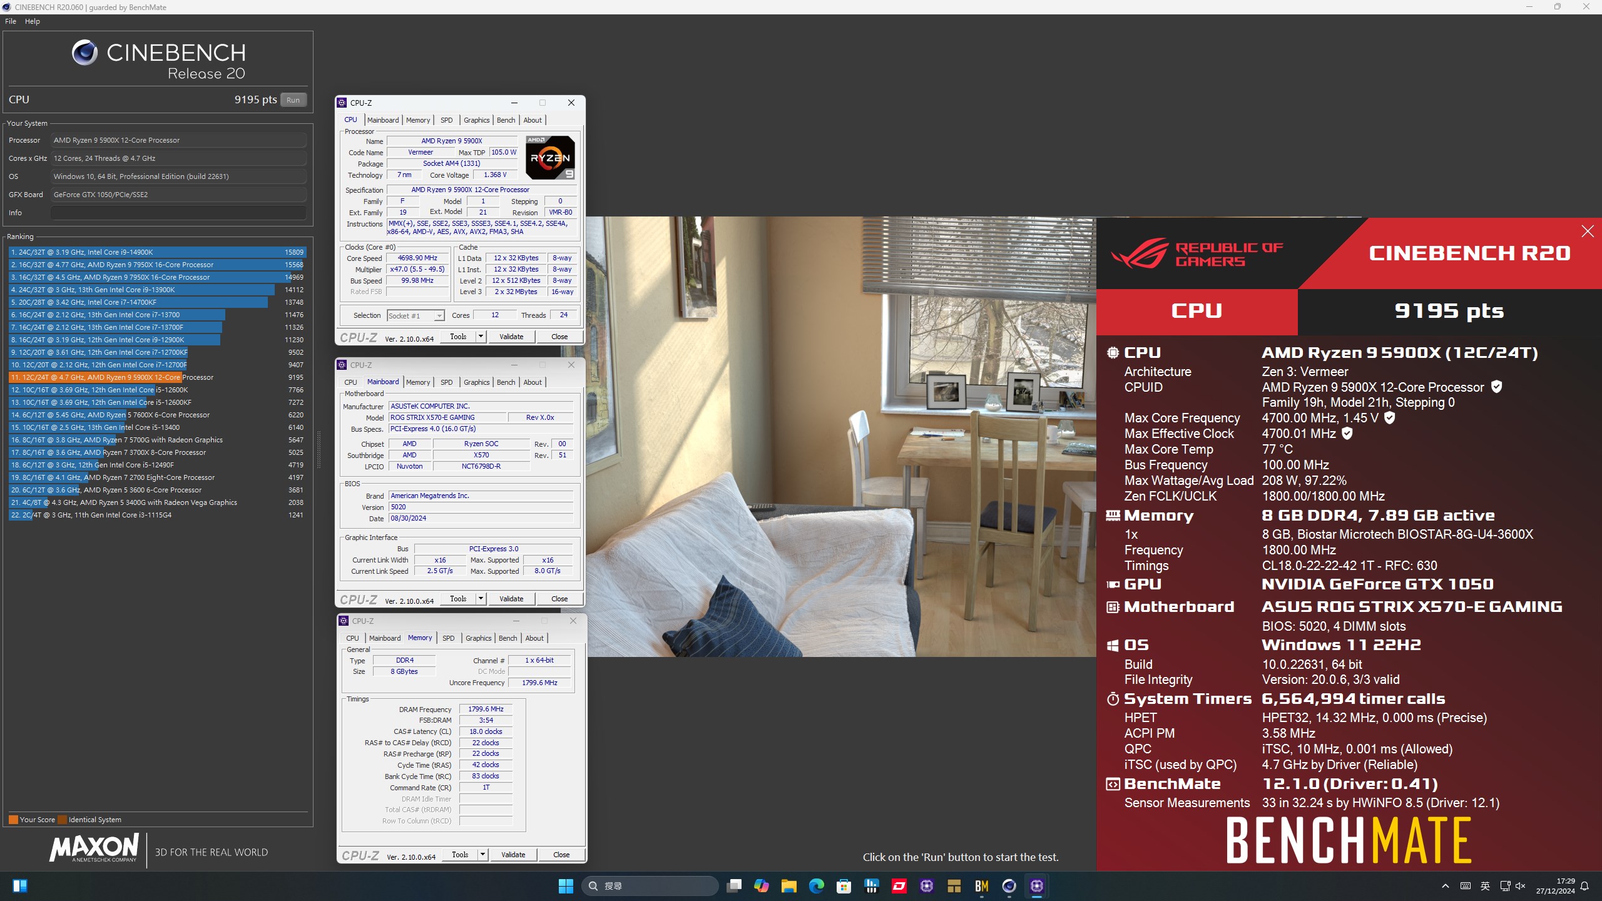Viewport: 1602px width, 901px height.
Task: Click the 4698.90 MHz Core Speed value
Action: tap(417, 258)
